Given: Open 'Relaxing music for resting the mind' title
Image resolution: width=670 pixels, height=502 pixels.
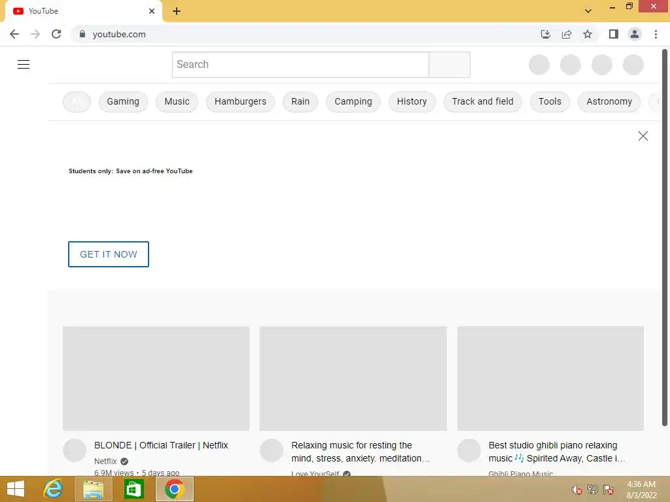Looking at the screenshot, I should (x=361, y=452).
